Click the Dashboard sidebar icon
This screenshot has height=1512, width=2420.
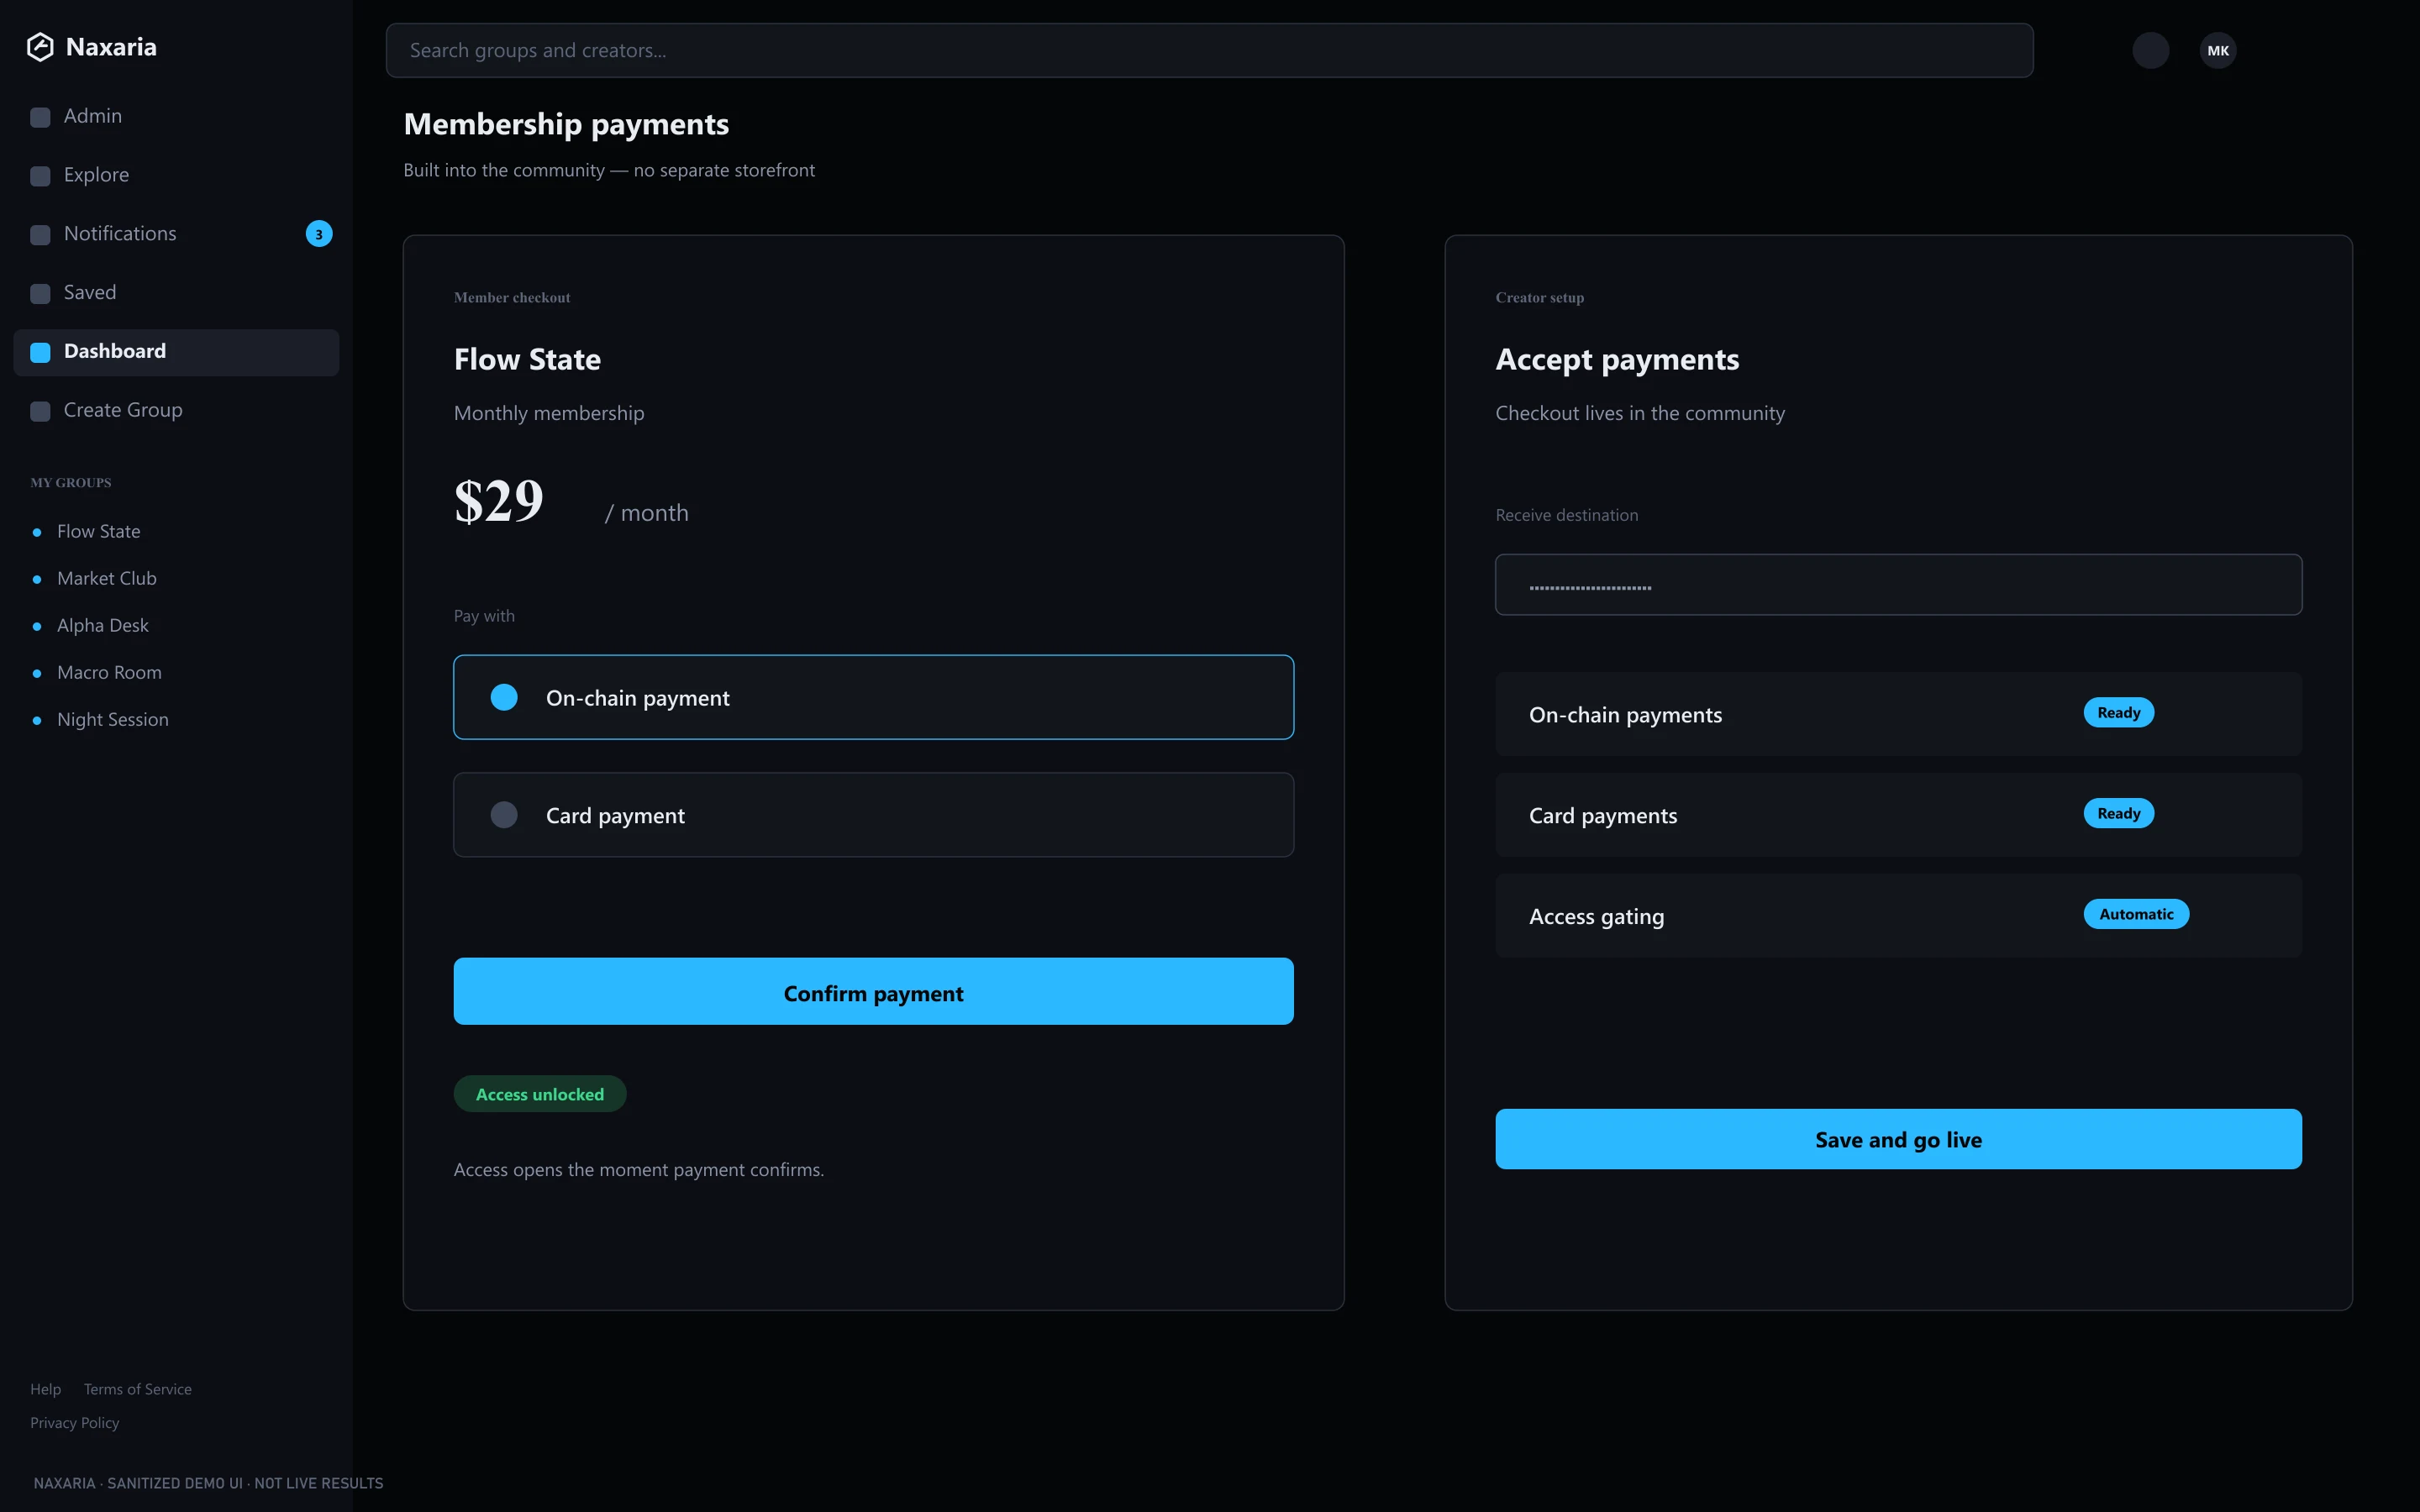click(40, 352)
